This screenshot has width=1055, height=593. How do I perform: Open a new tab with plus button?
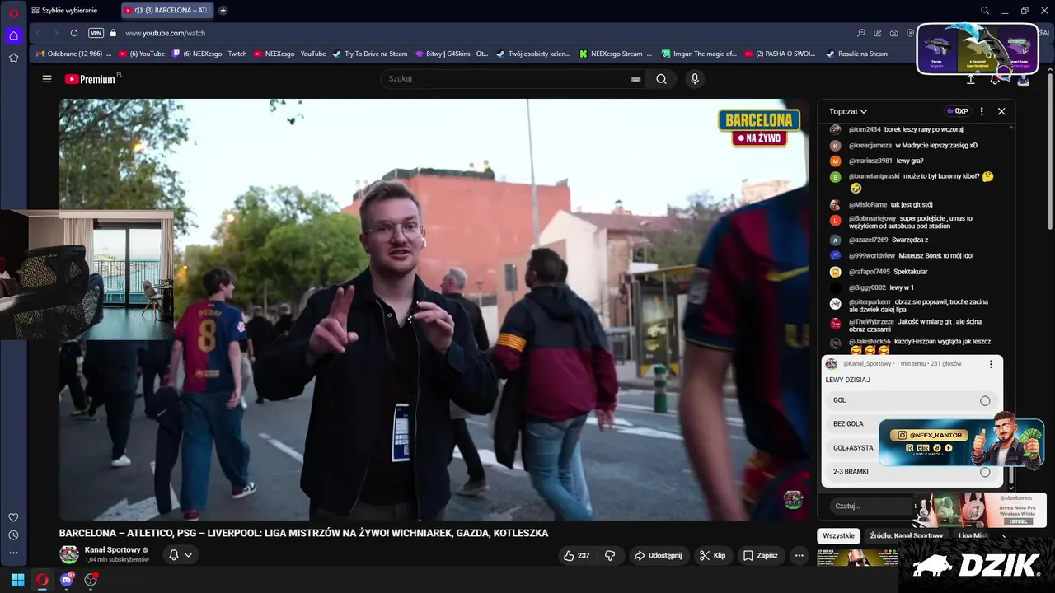223,10
